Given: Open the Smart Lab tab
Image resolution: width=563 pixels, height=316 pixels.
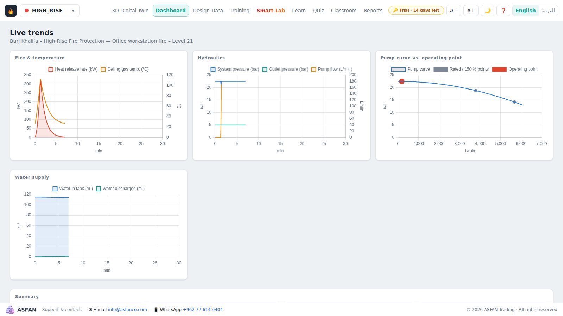Looking at the screenshot, I should 271,11.
